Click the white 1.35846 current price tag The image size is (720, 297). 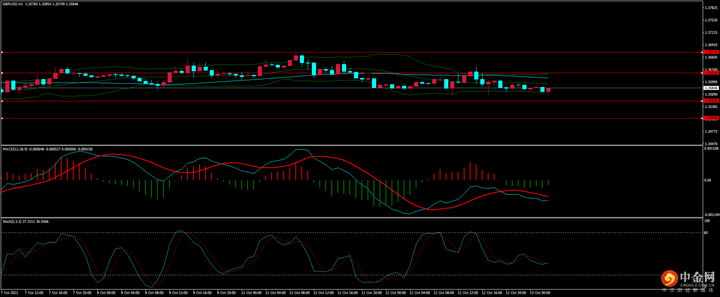(711, 88)
